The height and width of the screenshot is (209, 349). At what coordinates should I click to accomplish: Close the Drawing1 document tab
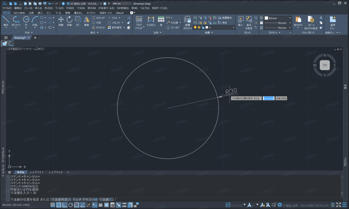click(x=29, y=38)
